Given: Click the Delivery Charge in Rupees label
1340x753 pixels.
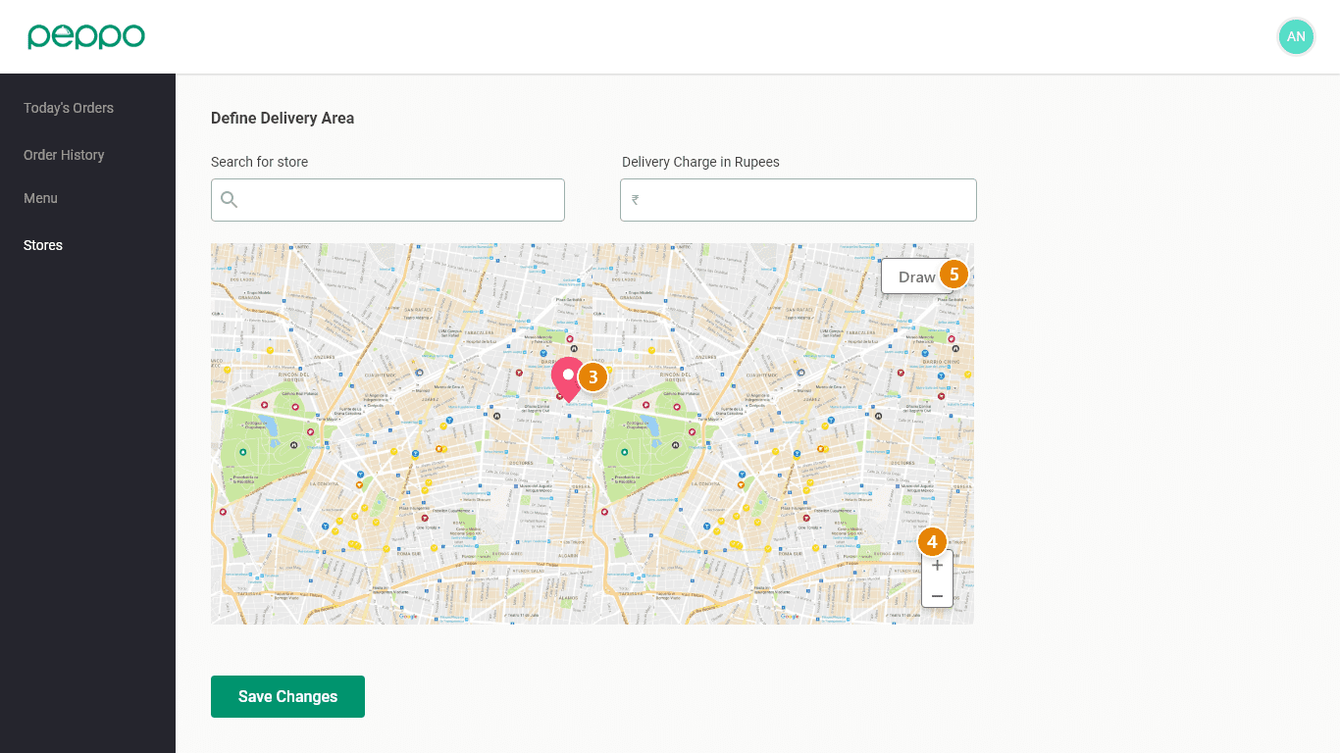Looking at the screenshot, I should click(700, 162).
